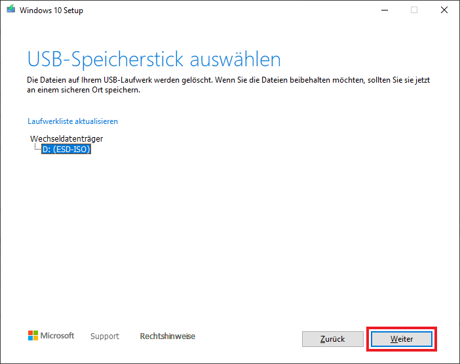Select the D: (ESD-ISO) drive entry
The width and height of the screenshot is (460, 364).
pos(66,149)
